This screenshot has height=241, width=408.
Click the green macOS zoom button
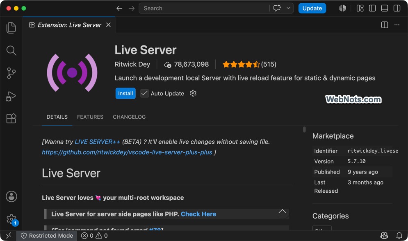(24, 8)
